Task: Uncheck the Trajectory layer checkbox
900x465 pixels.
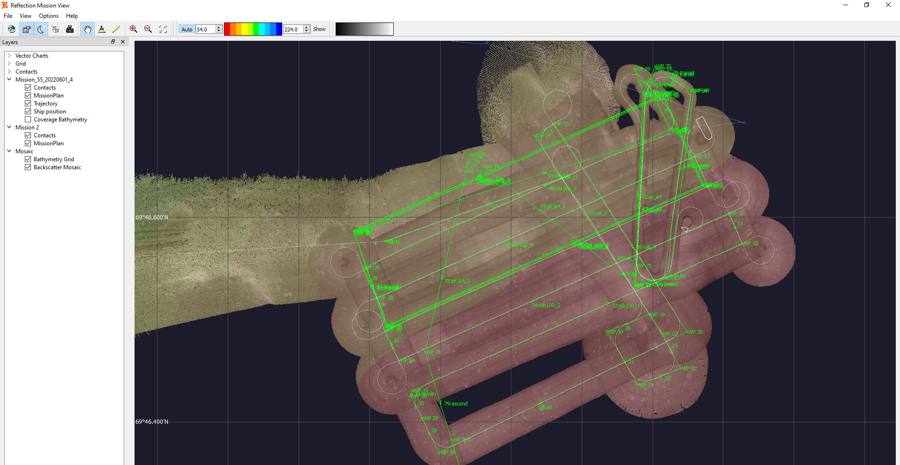Action: pyautogui.click(x=28, y=104)
